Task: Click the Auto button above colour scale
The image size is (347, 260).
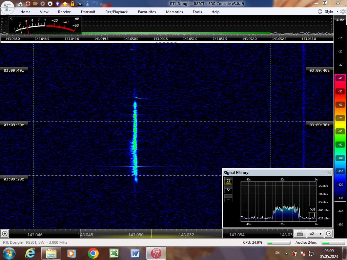Action: [340, 20]
